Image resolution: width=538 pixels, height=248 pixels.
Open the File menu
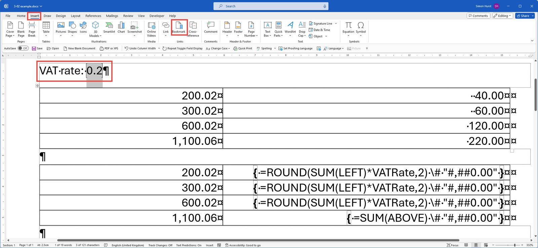point(8,16)
